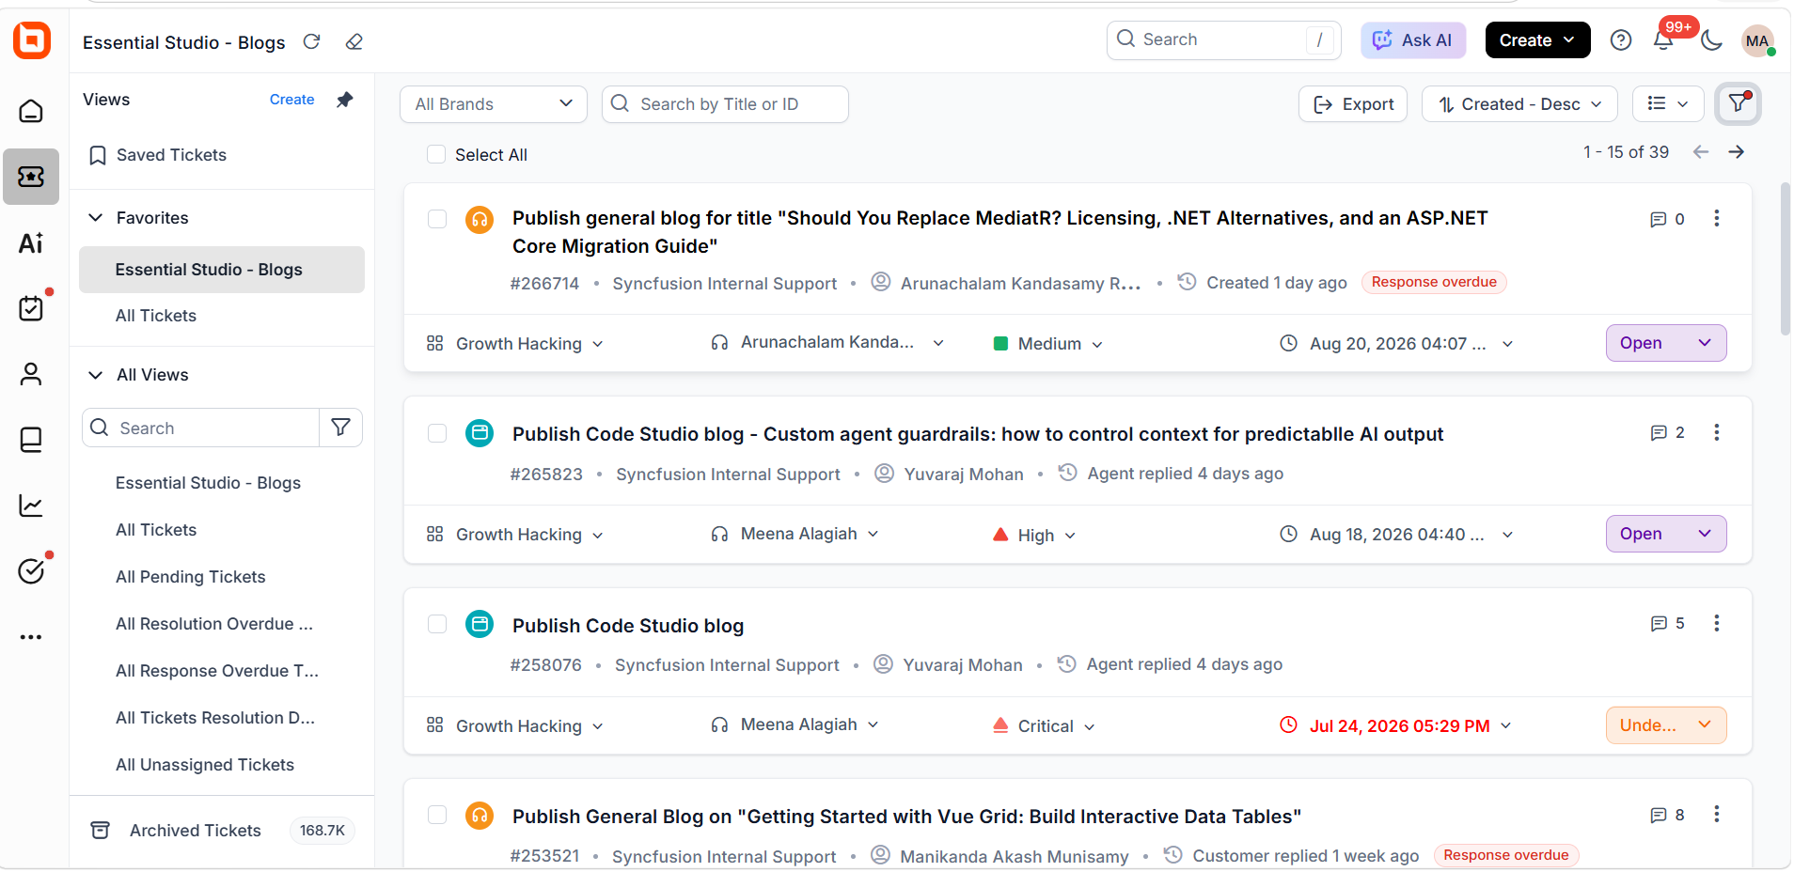Open the three-dot menu for ticket #258076
This screenshot has width=1794, height=872.
[1717, 623]
